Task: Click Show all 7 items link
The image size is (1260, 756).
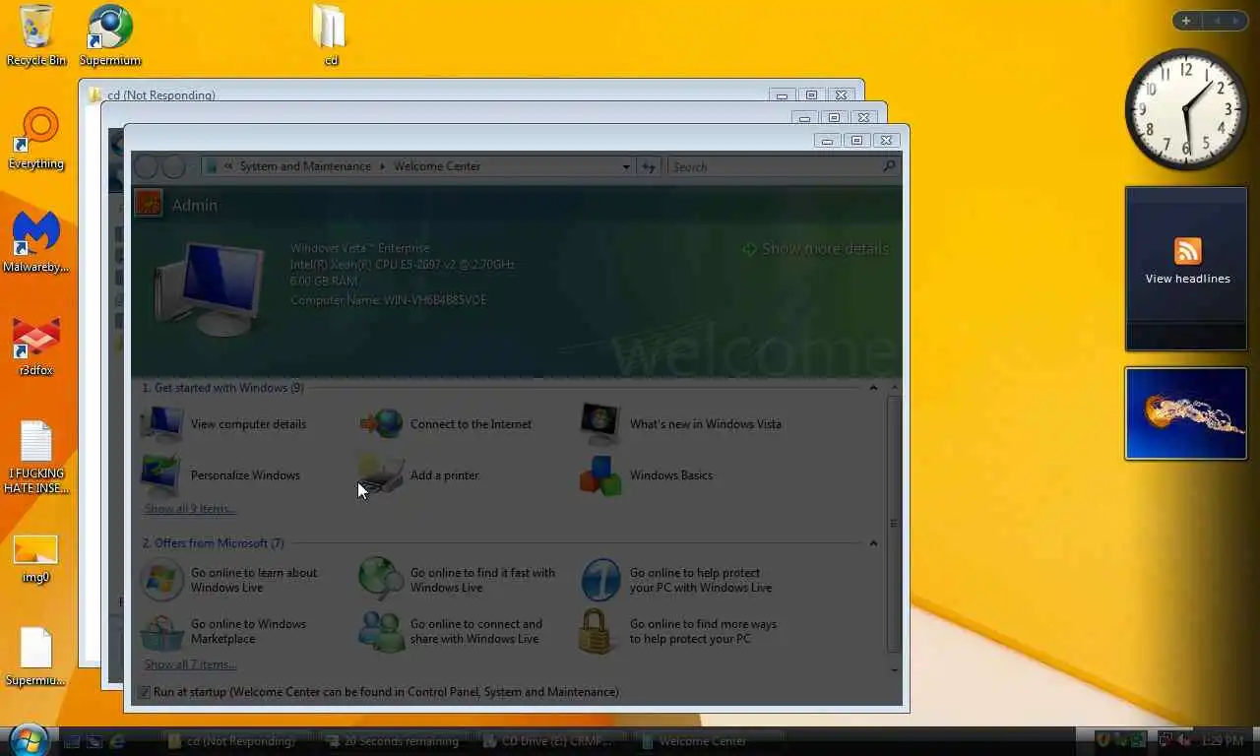Action: coord(190,664)
